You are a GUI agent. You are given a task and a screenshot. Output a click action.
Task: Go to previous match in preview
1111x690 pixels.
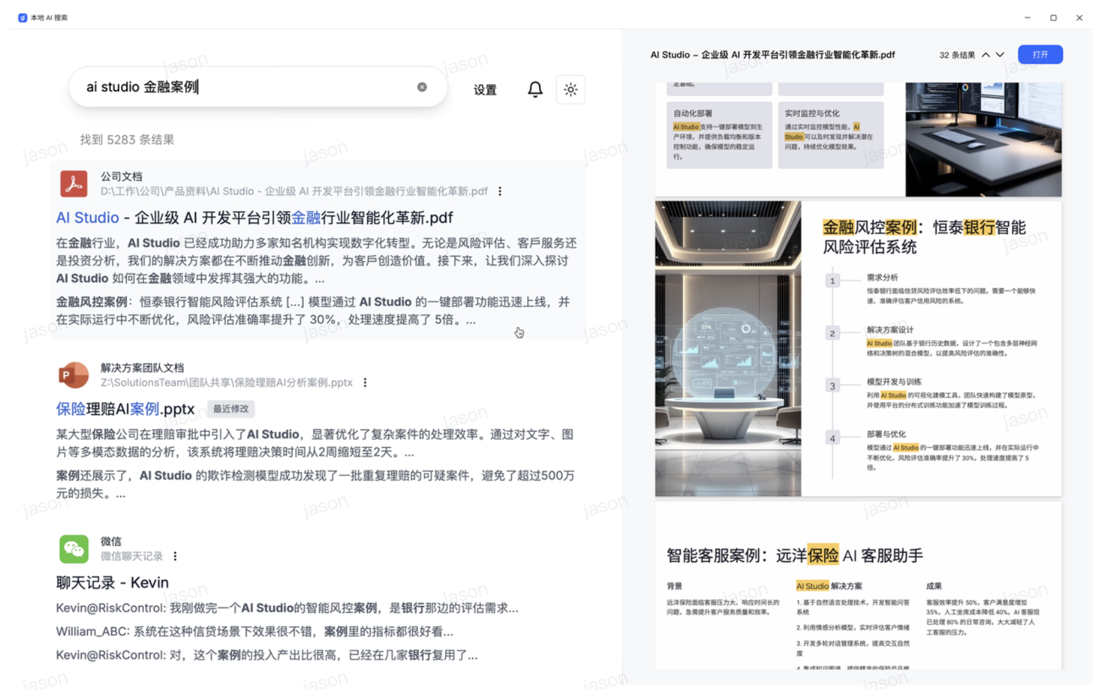(x=986, y=55)
